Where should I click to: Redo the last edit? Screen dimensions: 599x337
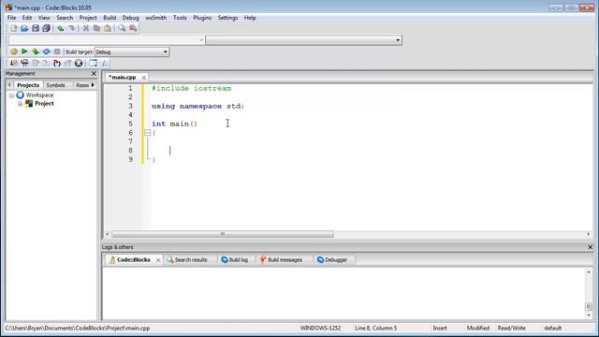tap(71, 28)
